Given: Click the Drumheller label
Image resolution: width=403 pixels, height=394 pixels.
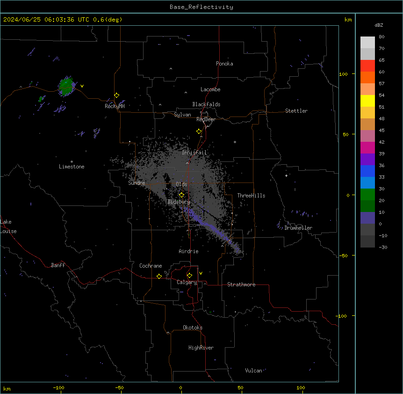Looking at the screenshot, I should (x=298, y=228).
